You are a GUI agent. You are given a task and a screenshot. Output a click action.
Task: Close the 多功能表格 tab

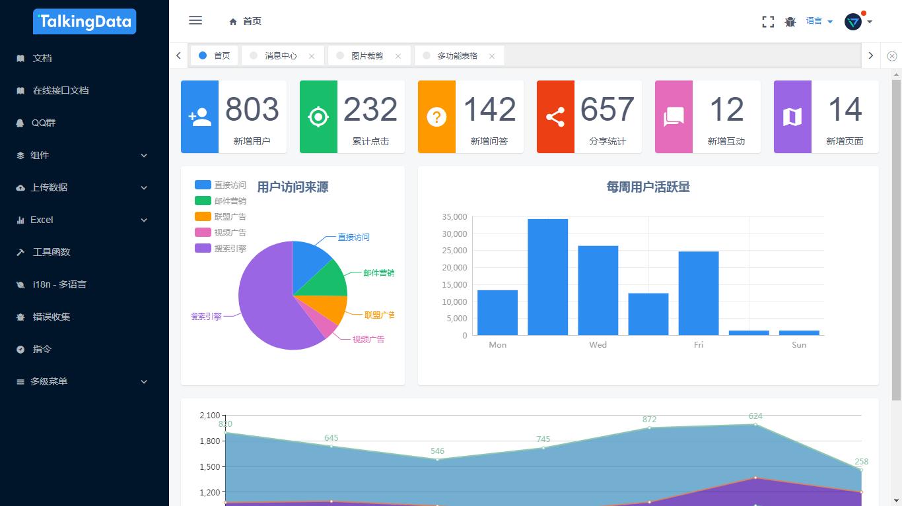click(x=492, y=56)
